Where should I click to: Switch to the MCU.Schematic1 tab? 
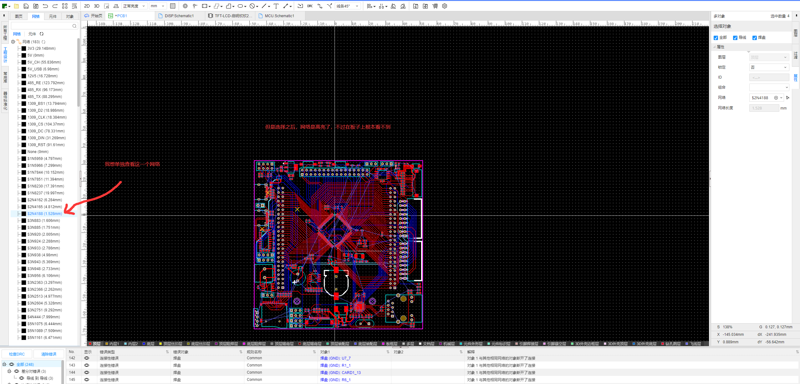(279, 16)
